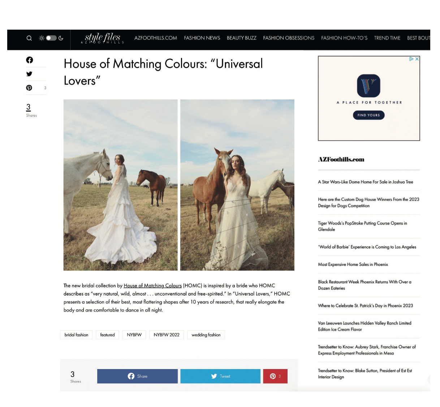Open the Fashion News menu

click(x=202, y=38)
